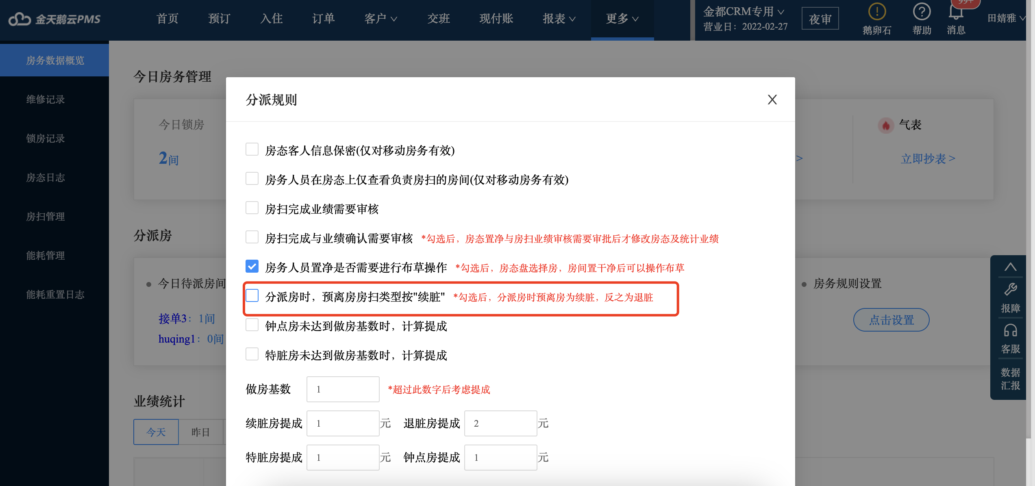Image resolution: width=1035 pixels, height=486 pixels.
Task: Open 交班 in top navigation
Action: click(438, 19)
